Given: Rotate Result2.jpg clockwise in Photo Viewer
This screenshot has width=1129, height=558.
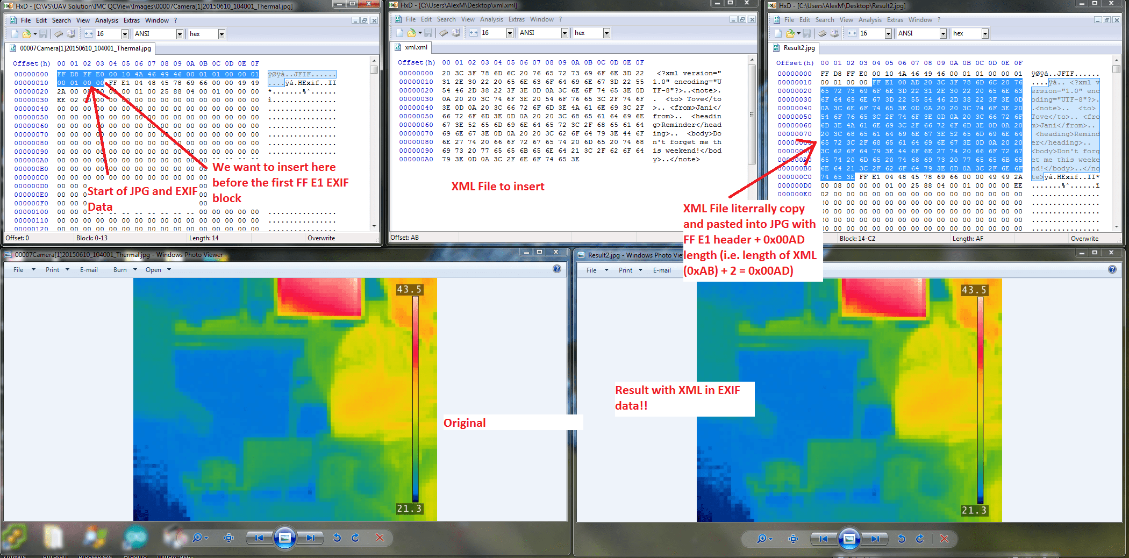Looking at the screenshot, I should point(919,538).
